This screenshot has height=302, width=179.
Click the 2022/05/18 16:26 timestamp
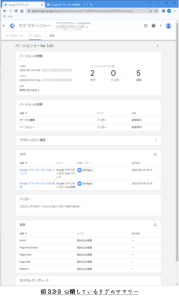coord(142,184)
